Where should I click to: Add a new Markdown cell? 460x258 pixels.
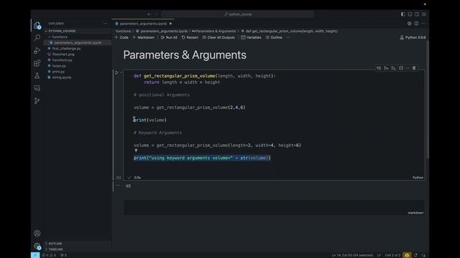(x=144, y=37)
